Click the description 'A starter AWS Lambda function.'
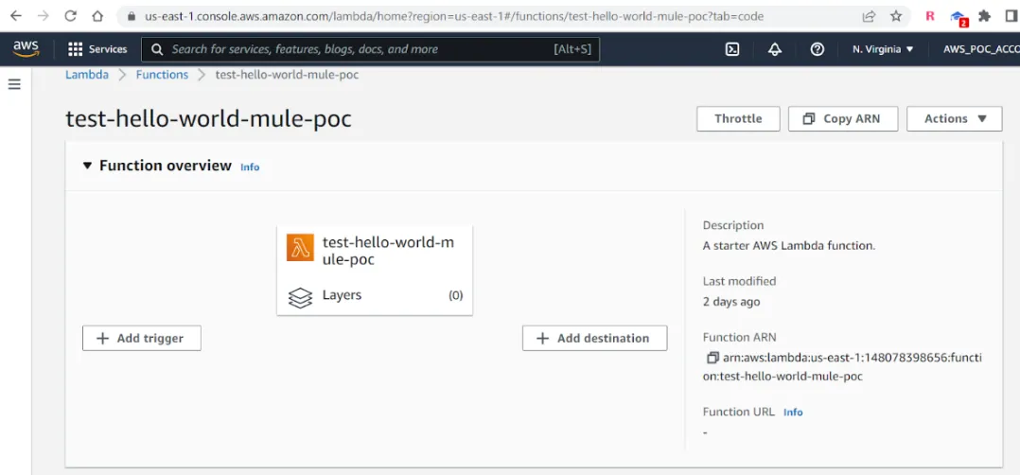1020x475 pixels. pos(789,246)
